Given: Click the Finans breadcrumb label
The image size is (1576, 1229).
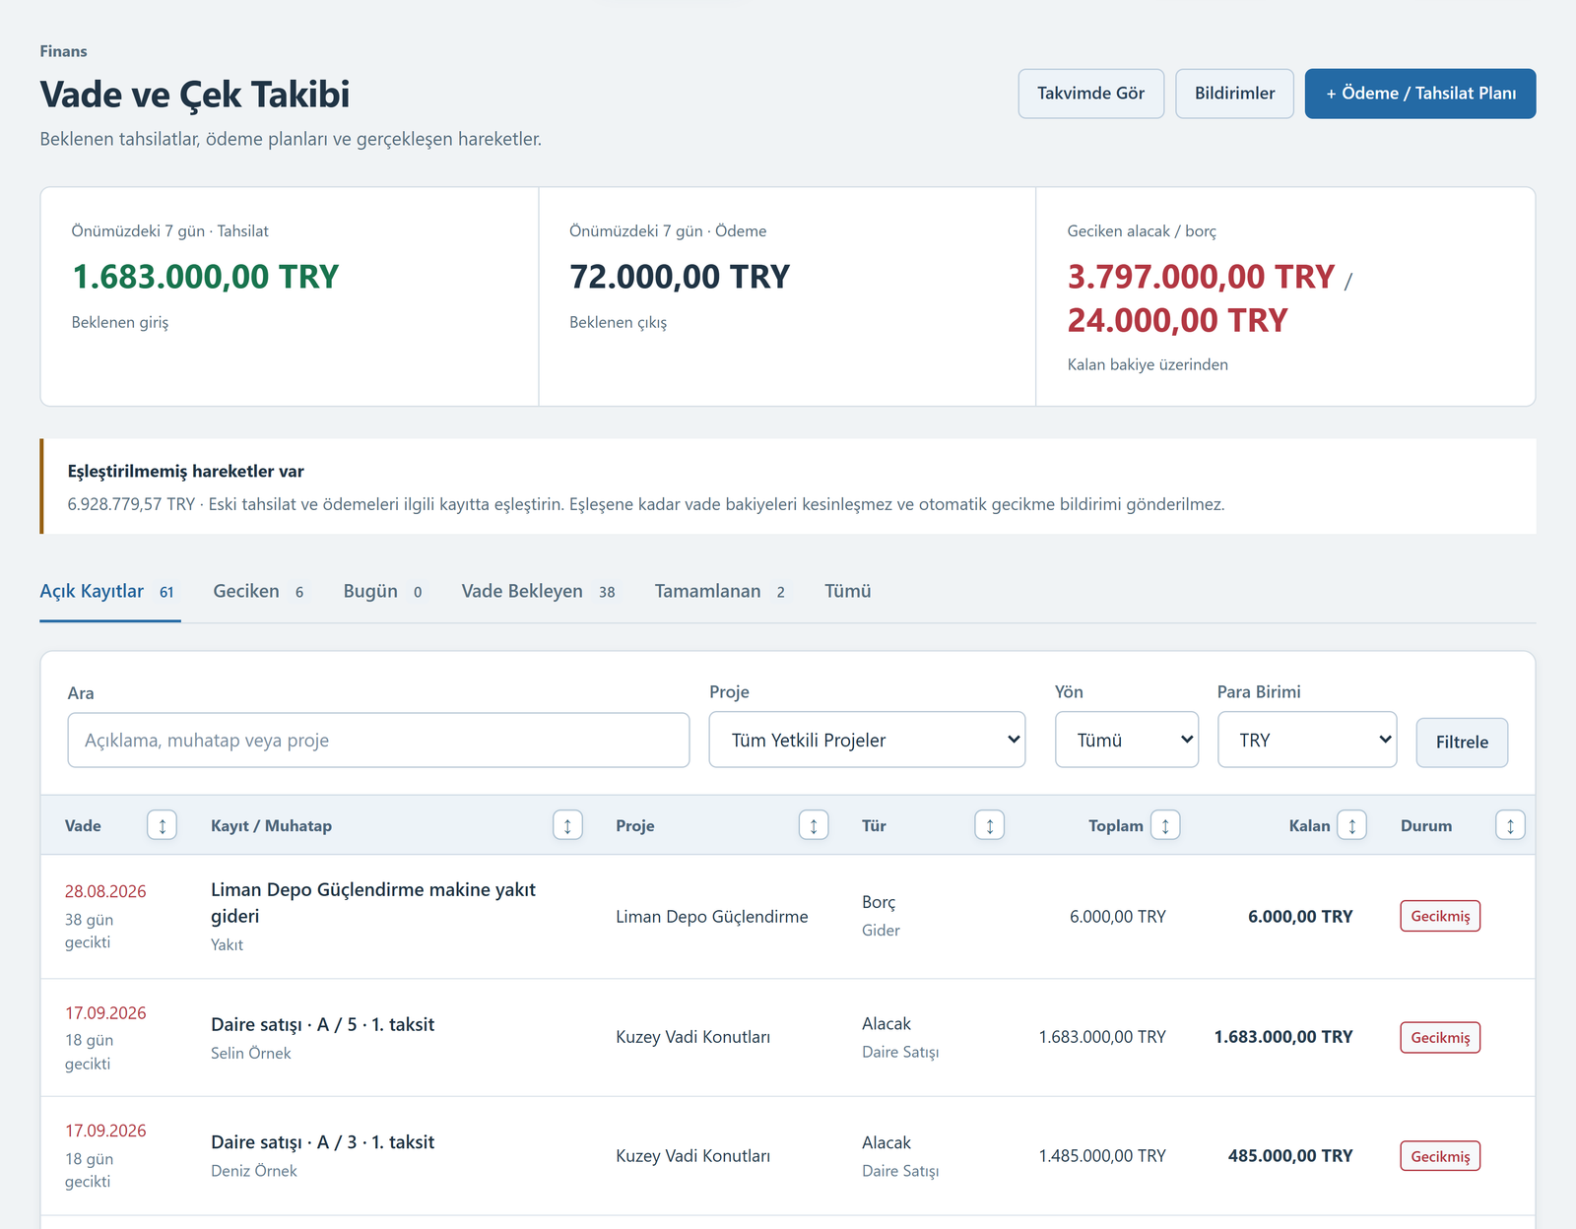Looking at the screenshot, I should [x=63, y=51].
